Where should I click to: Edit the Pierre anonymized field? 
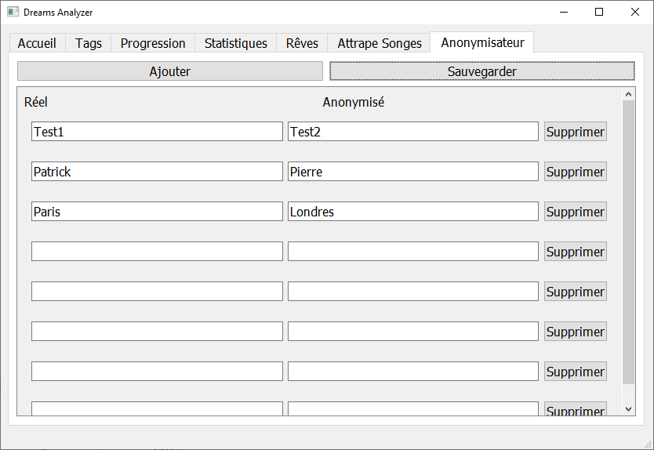point(412,172)
